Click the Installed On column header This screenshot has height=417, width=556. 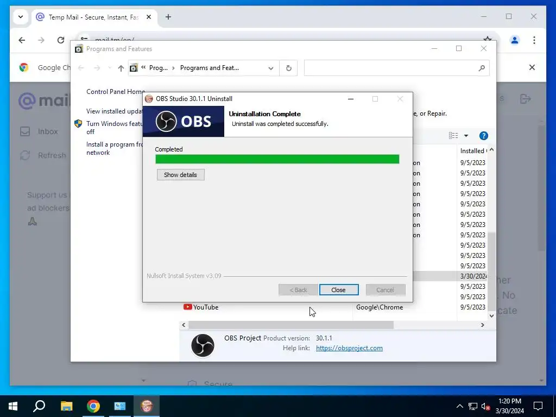click(x=473, y=151)
